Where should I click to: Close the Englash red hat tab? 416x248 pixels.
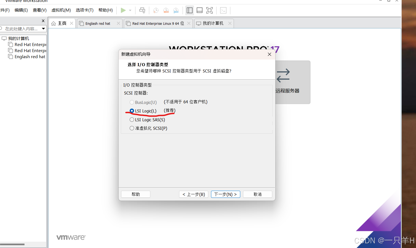pos(118,23)
